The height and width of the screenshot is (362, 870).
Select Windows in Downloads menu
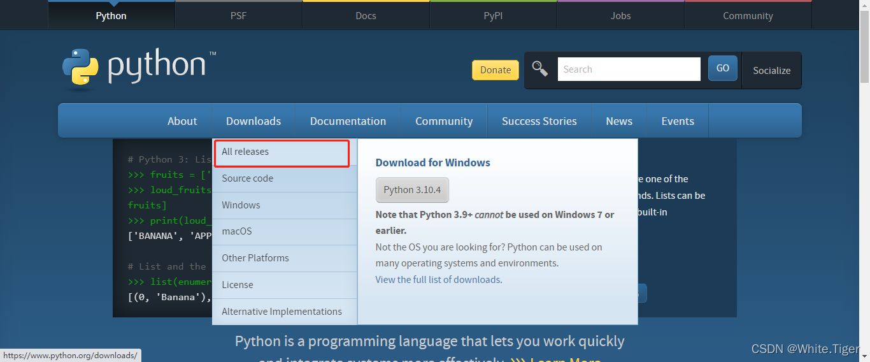[285, 205]
